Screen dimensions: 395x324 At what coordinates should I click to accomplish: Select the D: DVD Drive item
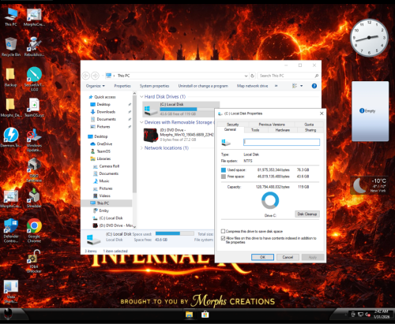pos(178,135)
